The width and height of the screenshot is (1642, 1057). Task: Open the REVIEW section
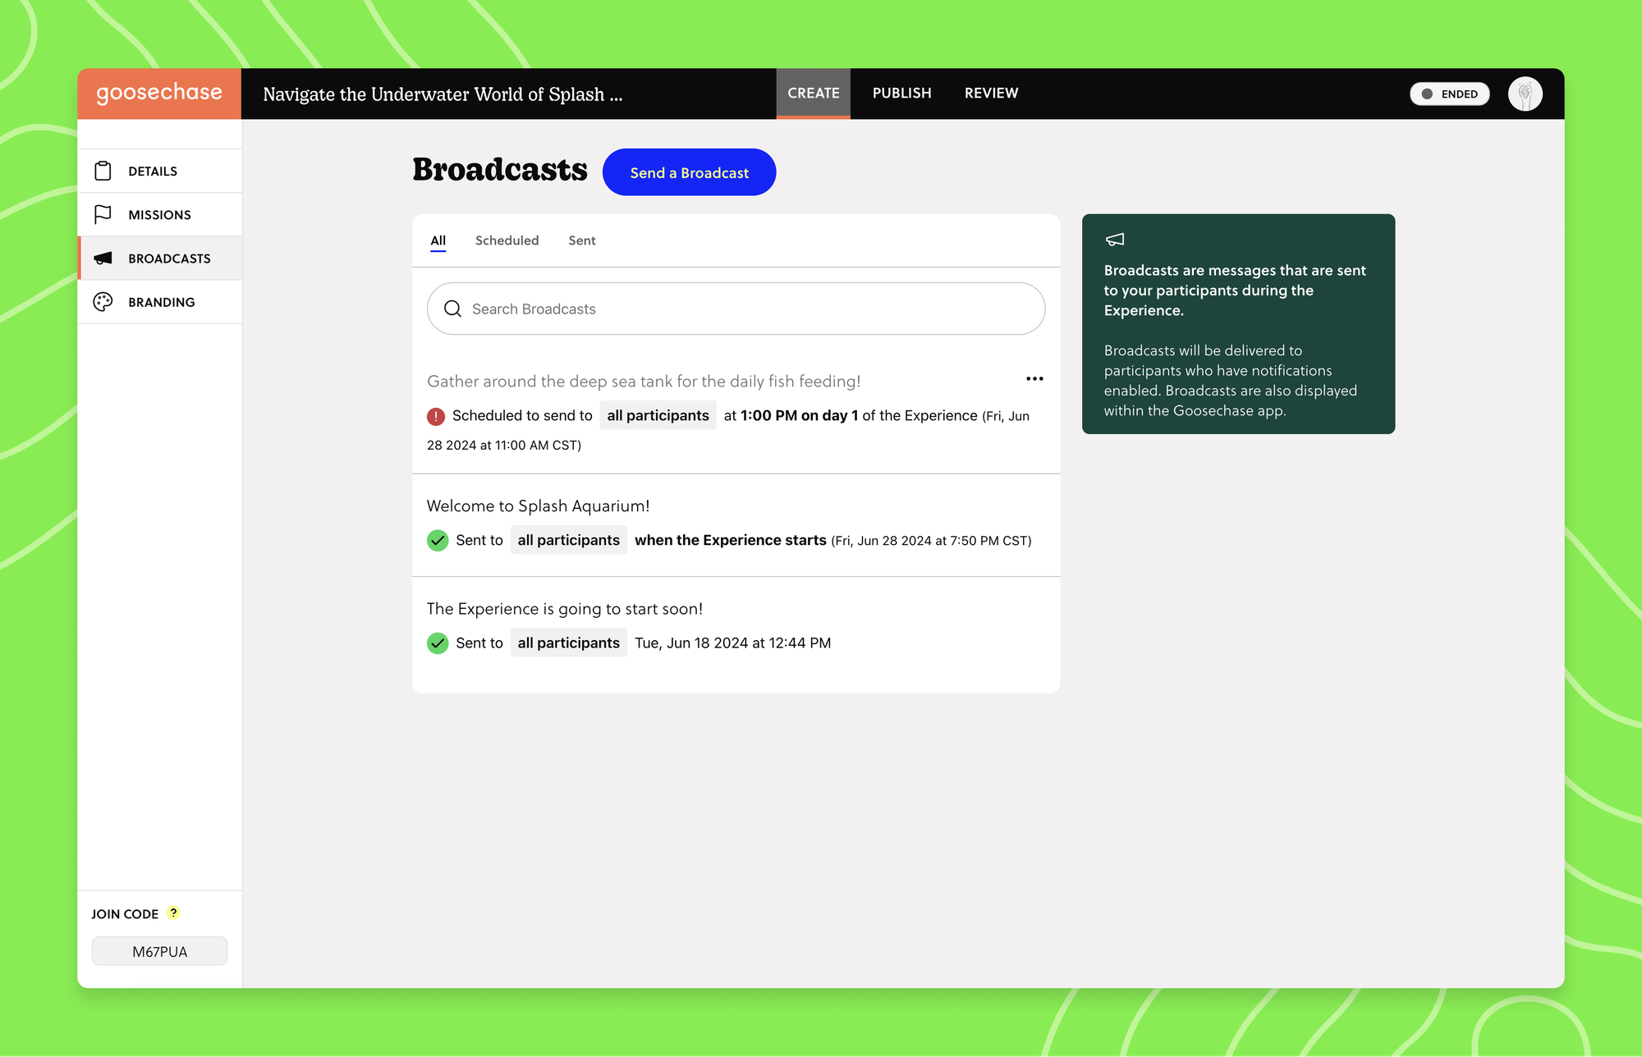(990, 93)
